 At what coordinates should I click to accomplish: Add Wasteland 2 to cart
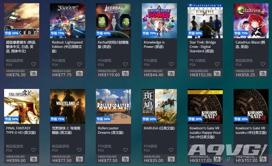point(80,159)
